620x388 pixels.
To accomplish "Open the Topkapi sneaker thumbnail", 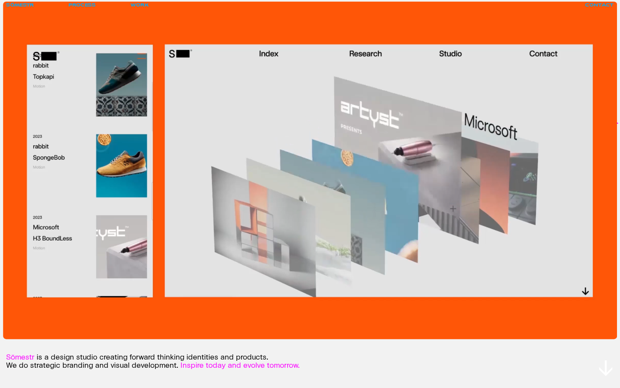I will tap(121, 85).
